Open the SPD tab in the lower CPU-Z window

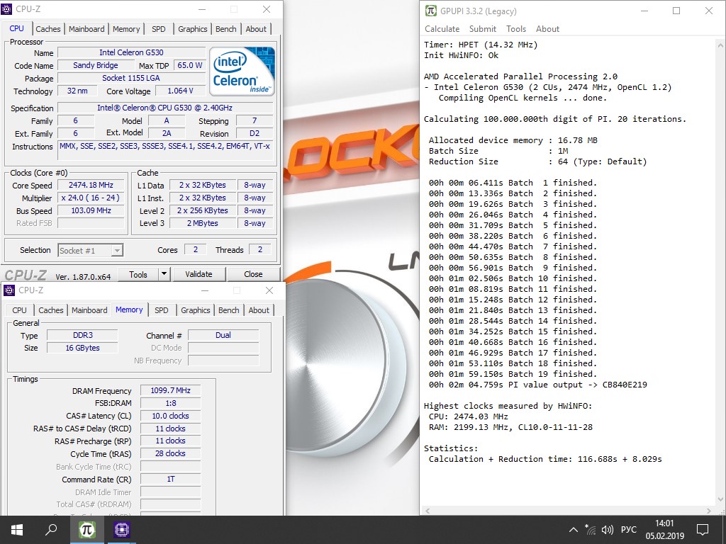pyautogui.click(x=162, y=310)
